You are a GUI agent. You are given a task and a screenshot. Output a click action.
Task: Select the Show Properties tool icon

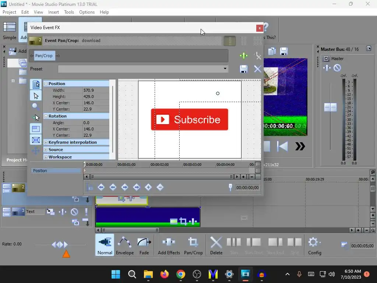point(36,84)
